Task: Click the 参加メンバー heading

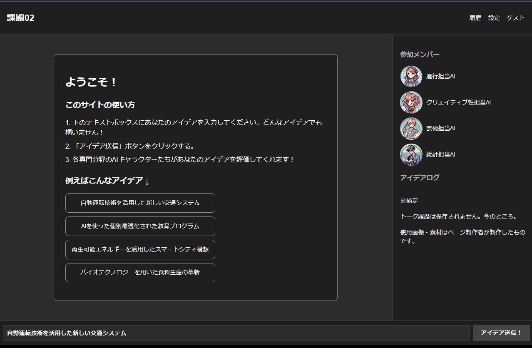Action: pos(420,55)
